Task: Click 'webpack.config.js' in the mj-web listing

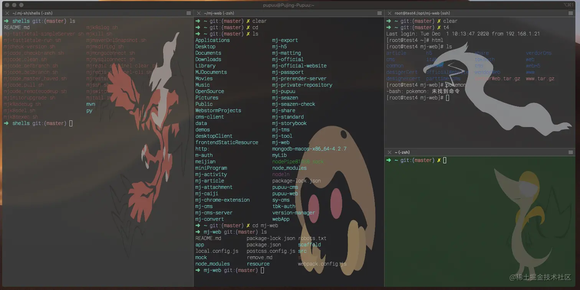Action: [322, 264]
